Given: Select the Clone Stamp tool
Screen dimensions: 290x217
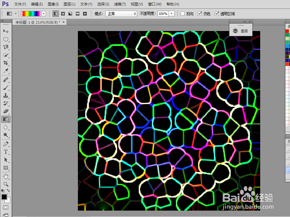Looking at the screenshot, I should (x=6, y=96).
